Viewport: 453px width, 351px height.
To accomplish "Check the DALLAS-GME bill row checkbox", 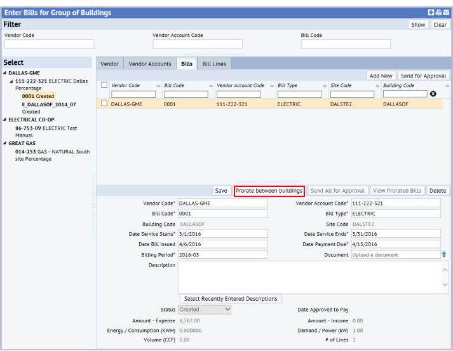I will click(x=104, y=103).
